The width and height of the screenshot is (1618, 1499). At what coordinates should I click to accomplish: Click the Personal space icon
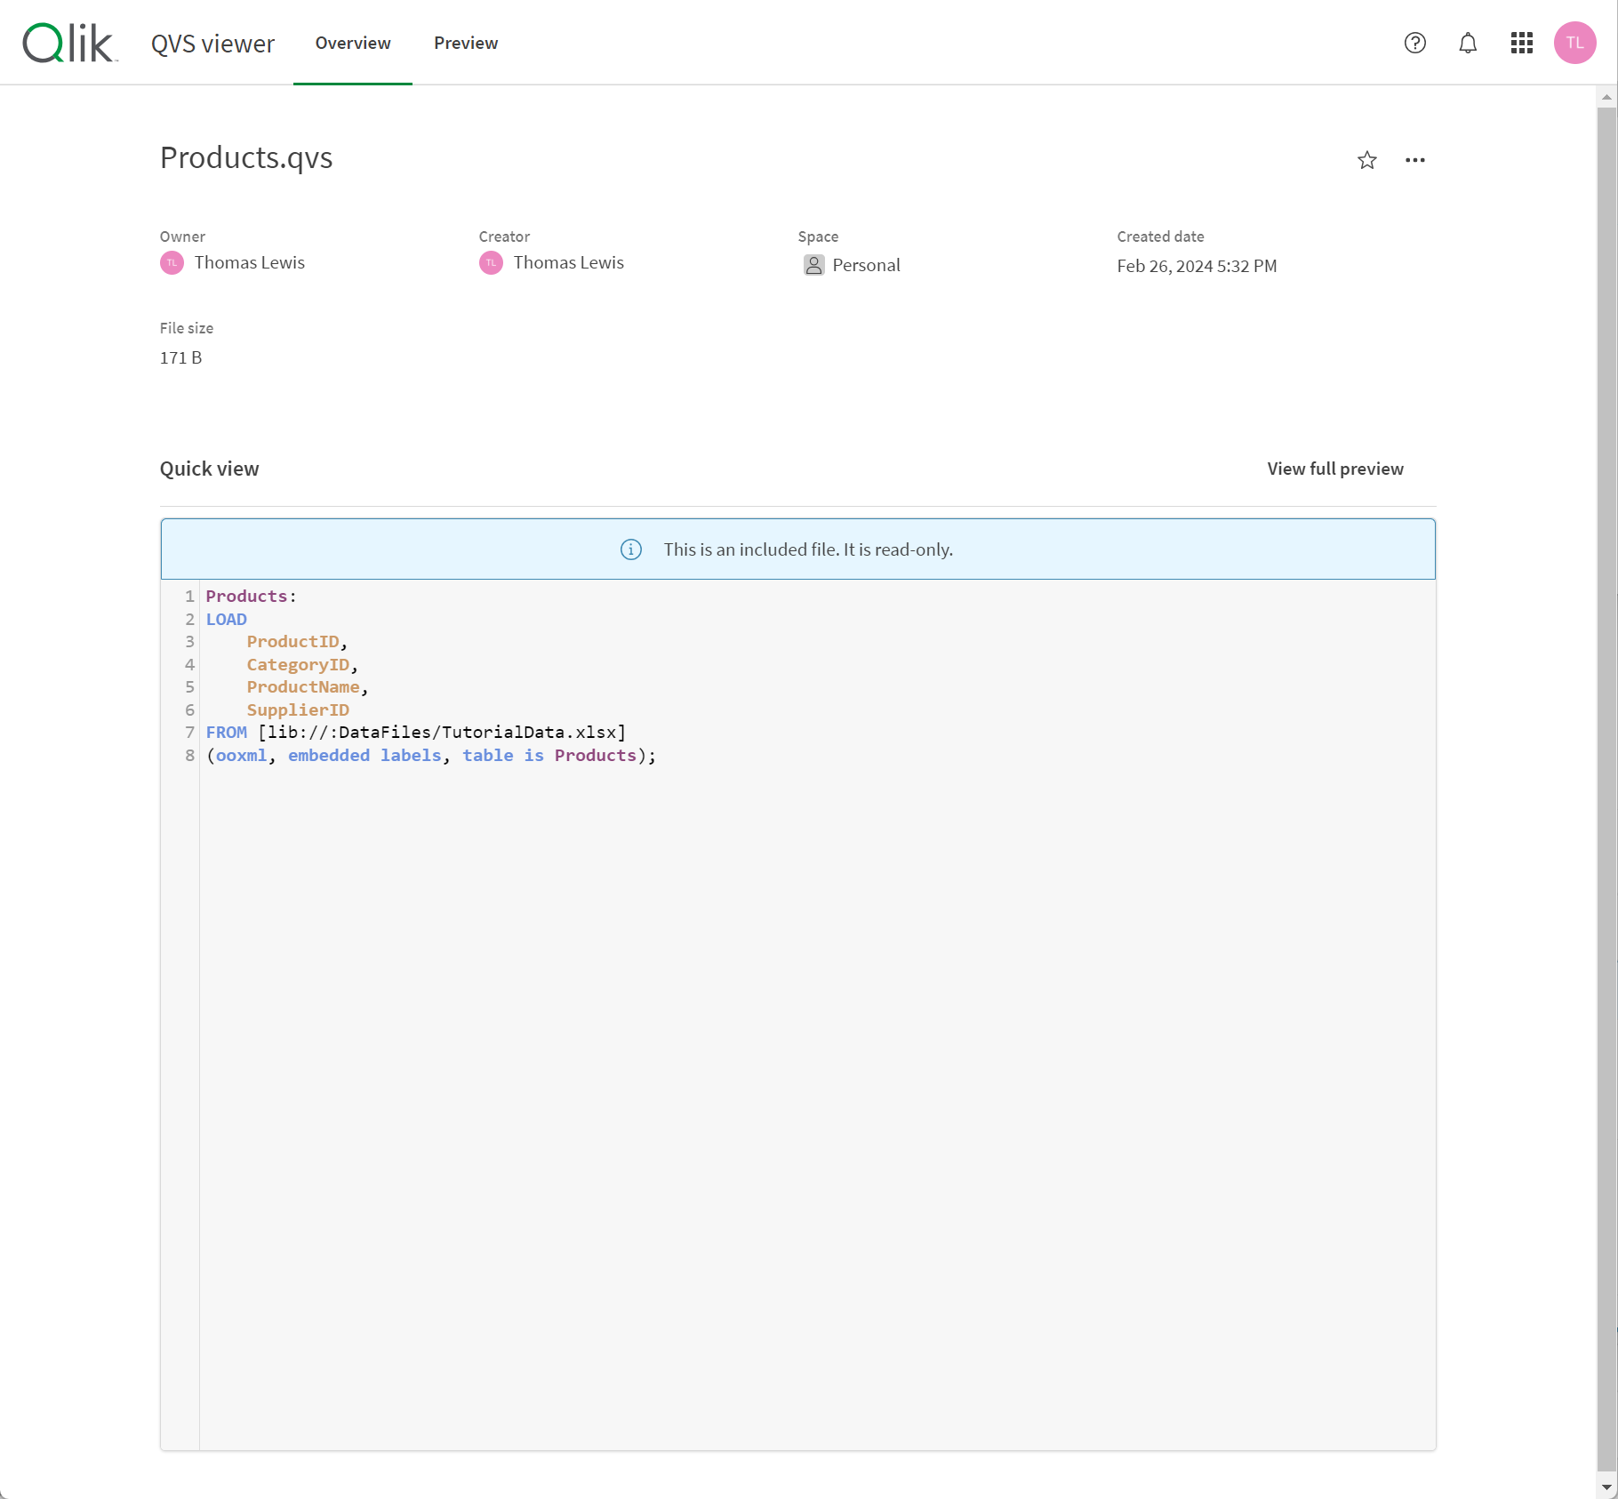click(813, 265)
